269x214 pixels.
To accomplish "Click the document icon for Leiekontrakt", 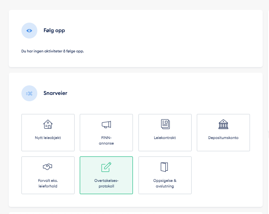I will pyautogui.click(x=165, y=124).
